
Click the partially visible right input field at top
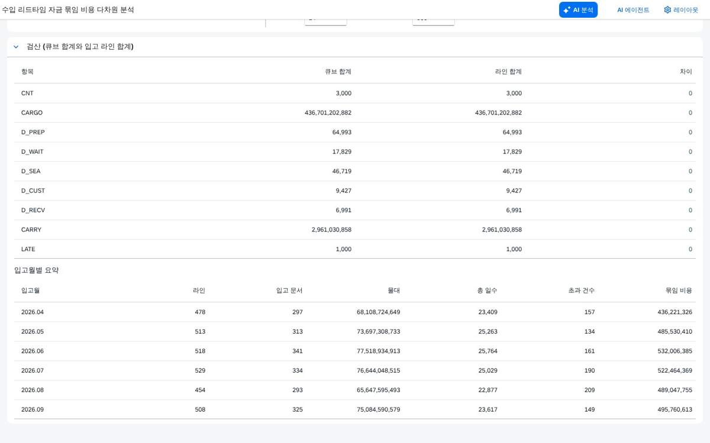pyautogui.click(x=434, y=21)
